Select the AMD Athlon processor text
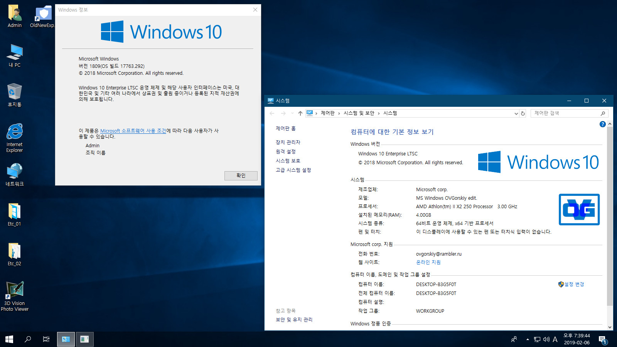617x347 pixels. click(x=467, y=207)
